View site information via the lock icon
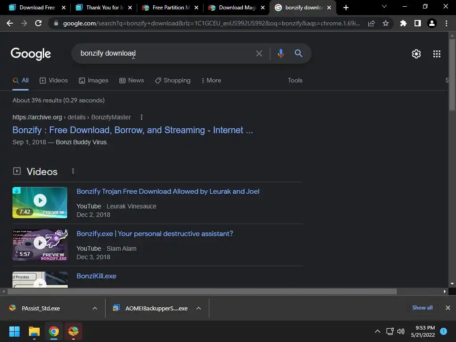Image resolution: width=456 pixels, height=342 pixels. [56, 23]
